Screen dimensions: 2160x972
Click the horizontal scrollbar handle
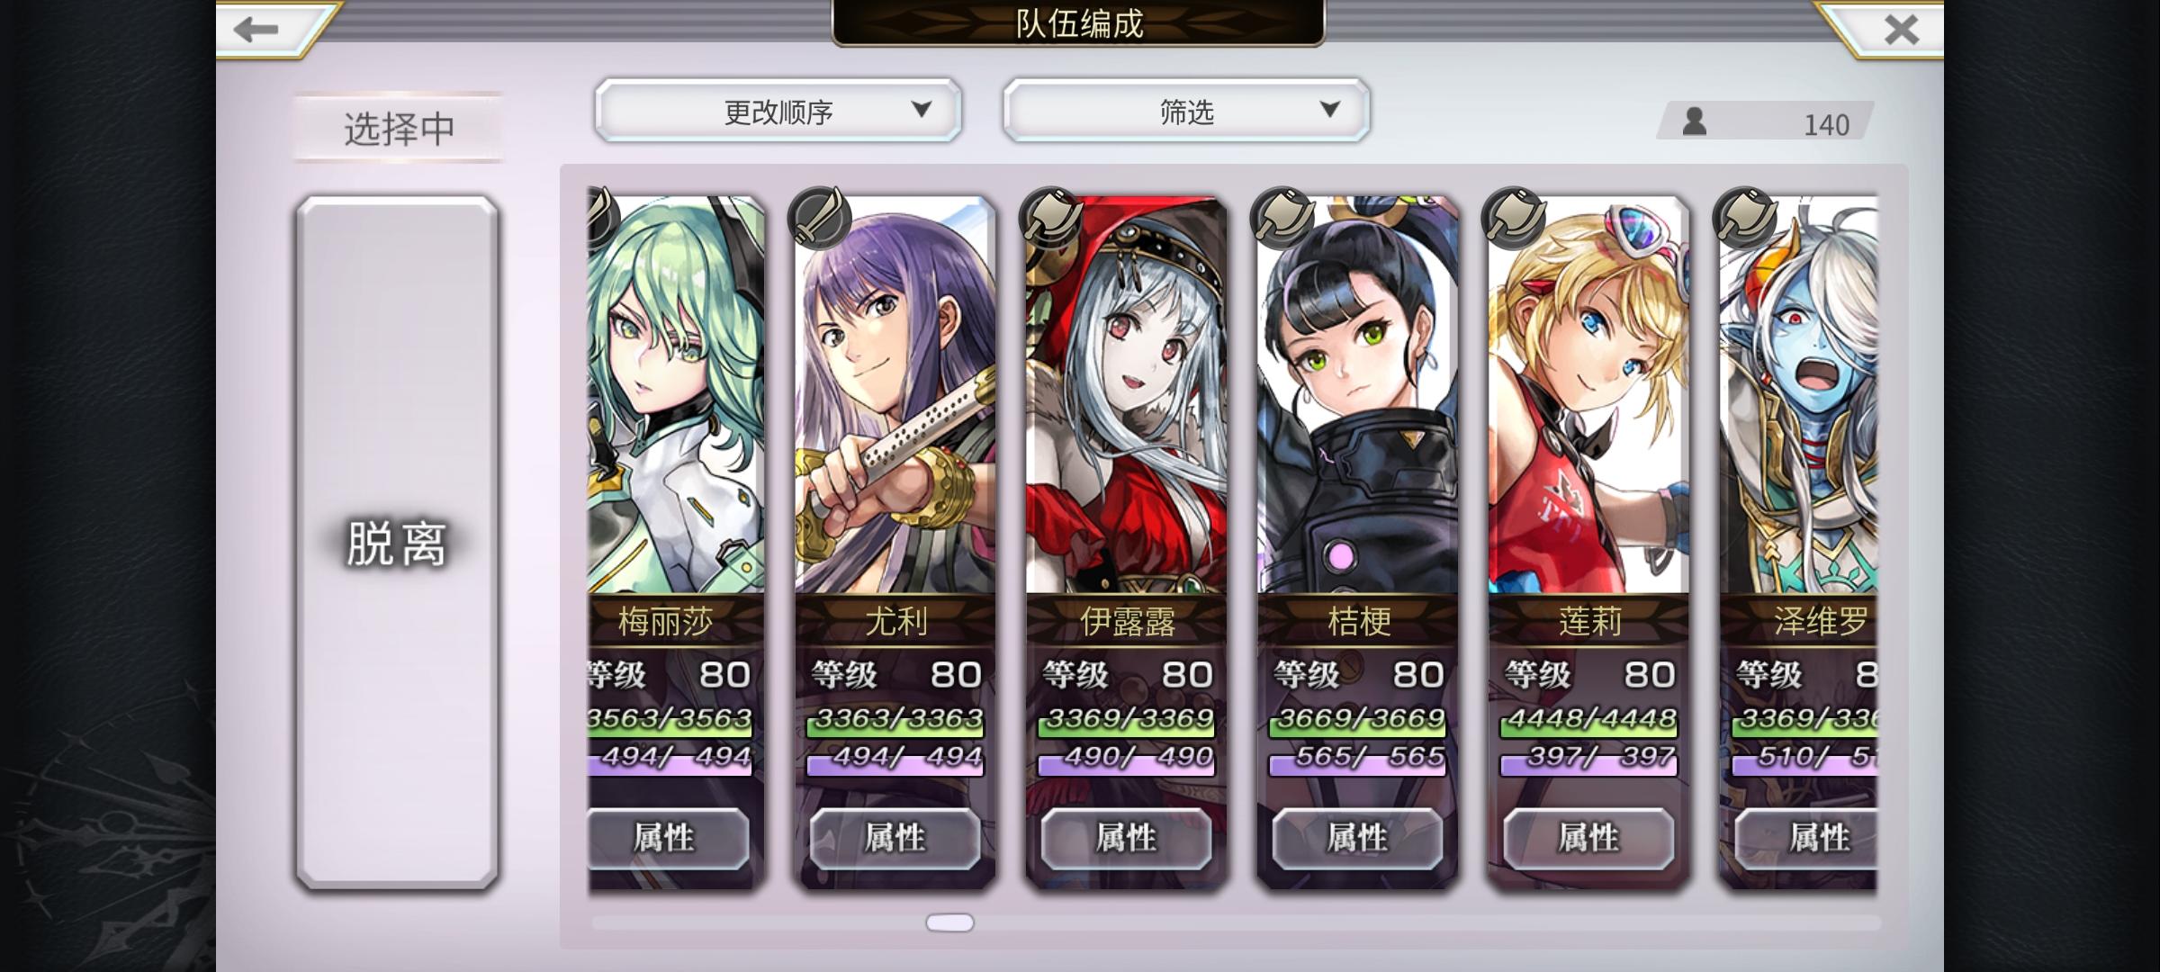949,922
